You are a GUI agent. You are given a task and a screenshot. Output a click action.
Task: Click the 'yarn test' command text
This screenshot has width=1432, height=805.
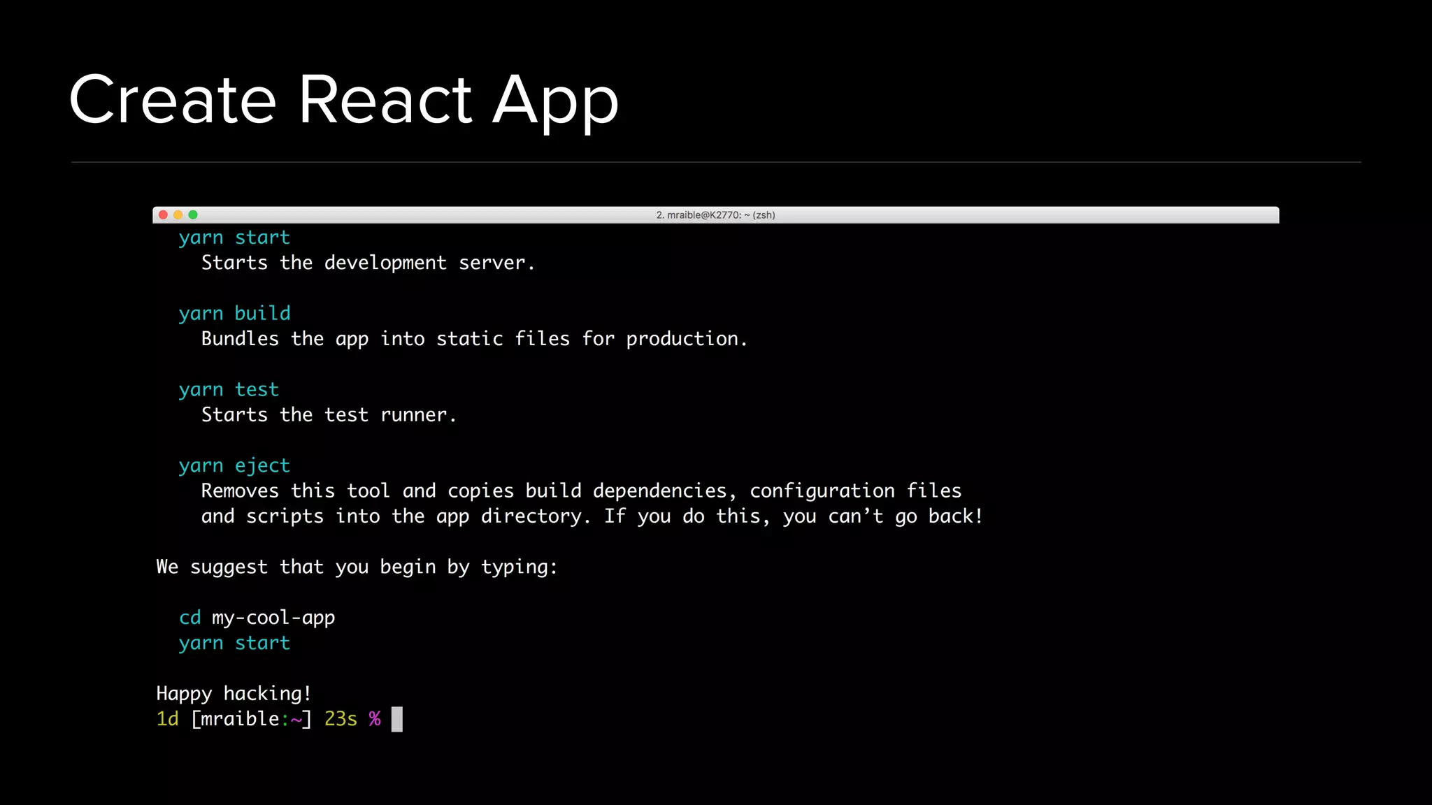coord(229,390)
